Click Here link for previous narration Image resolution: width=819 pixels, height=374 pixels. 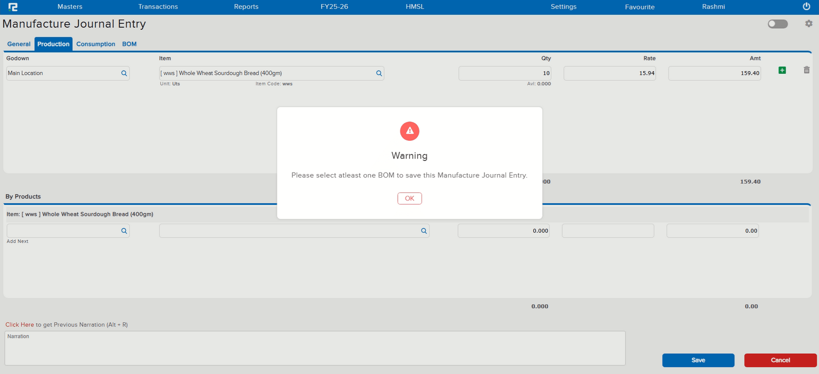20,325
